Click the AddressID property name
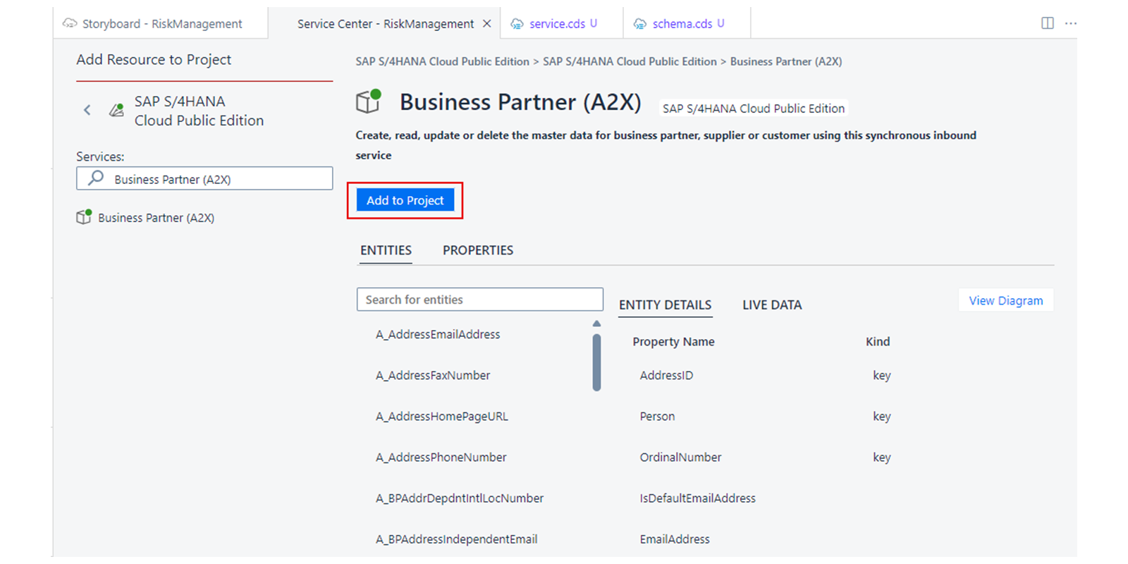Image resolution: width=1128 pixels, height=564 pixels. tap(666, 375)
